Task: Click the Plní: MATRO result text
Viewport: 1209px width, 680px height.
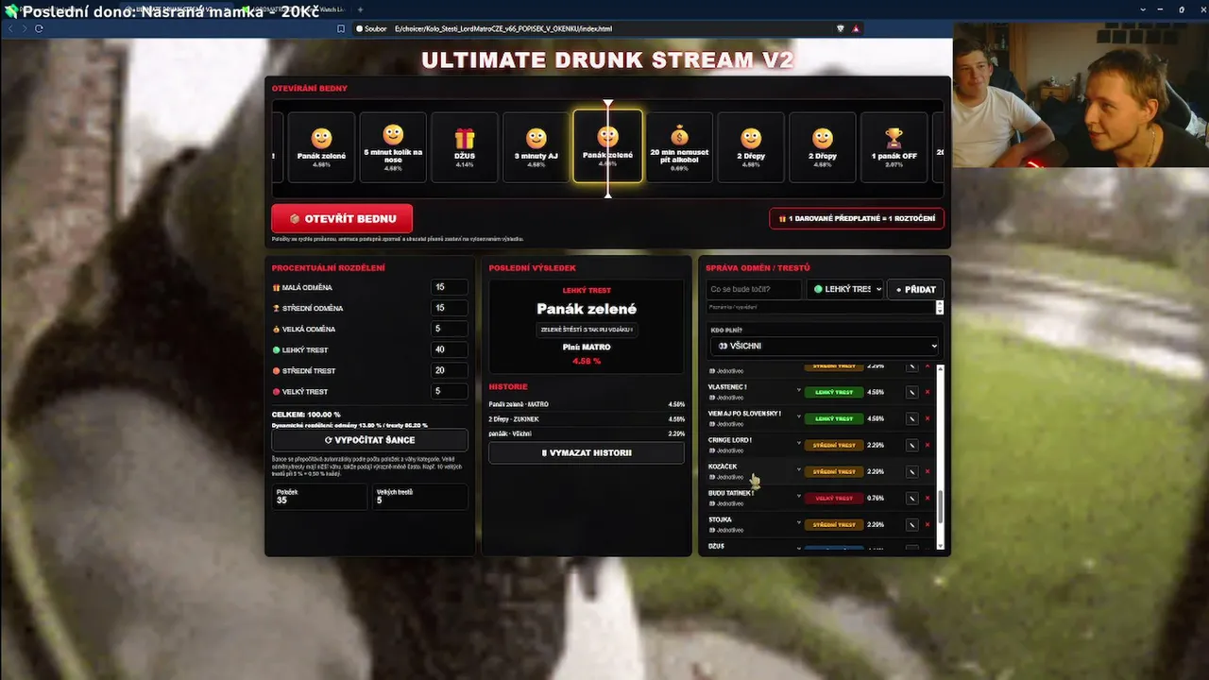Action: point(587,347)
